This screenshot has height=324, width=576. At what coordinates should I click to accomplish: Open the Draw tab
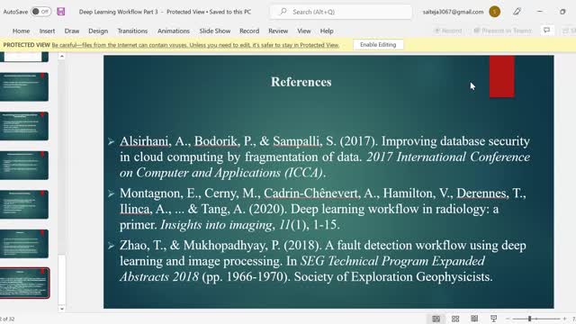click(x=72, y=31)
